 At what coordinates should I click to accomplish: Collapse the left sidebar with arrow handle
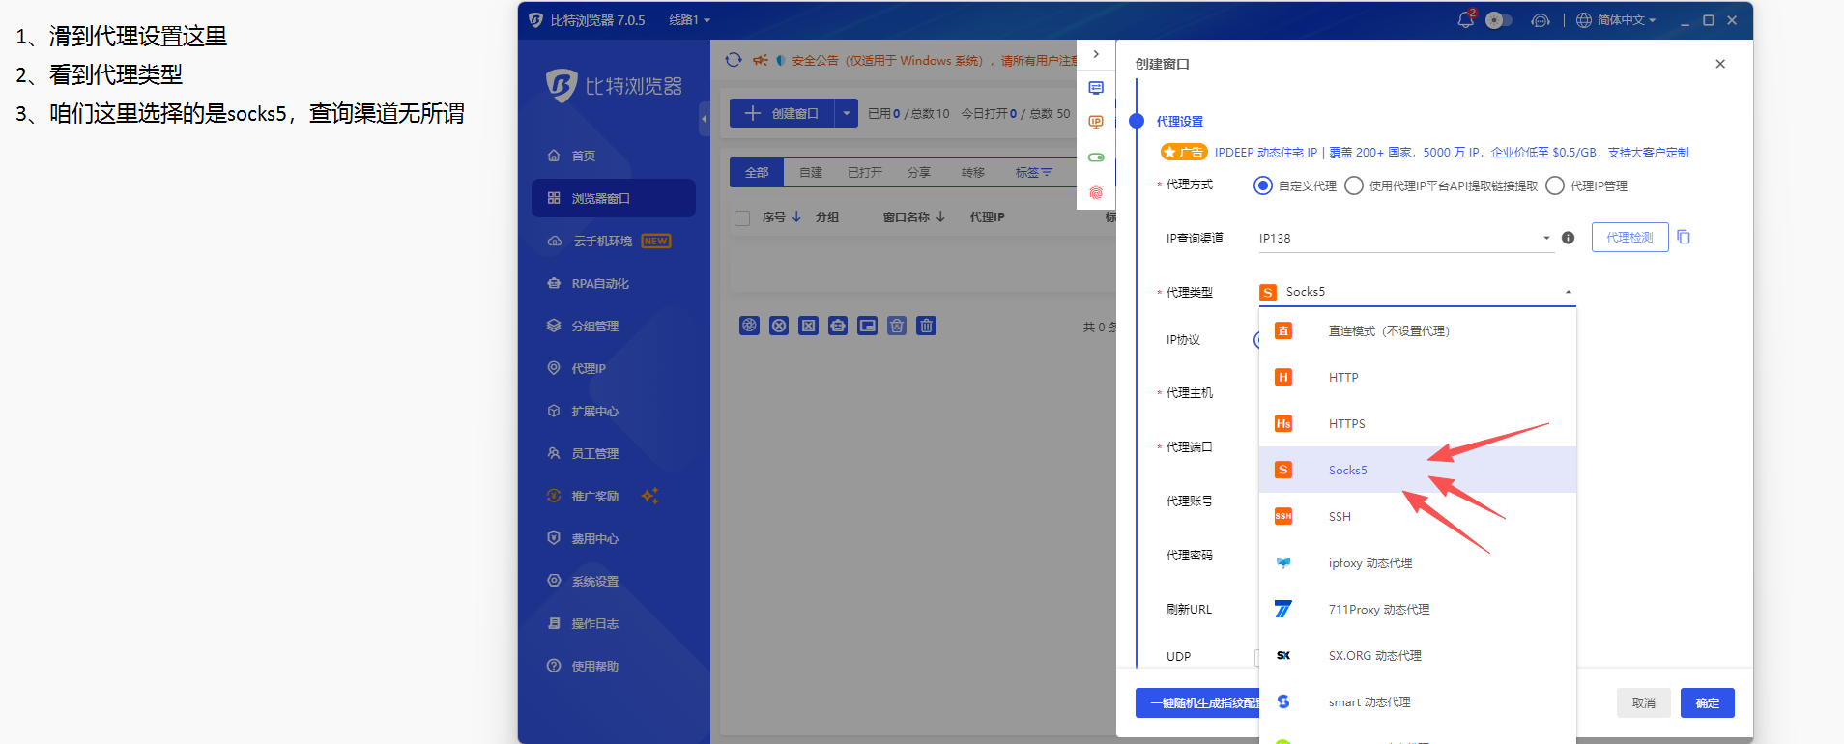tap(705, 119)
